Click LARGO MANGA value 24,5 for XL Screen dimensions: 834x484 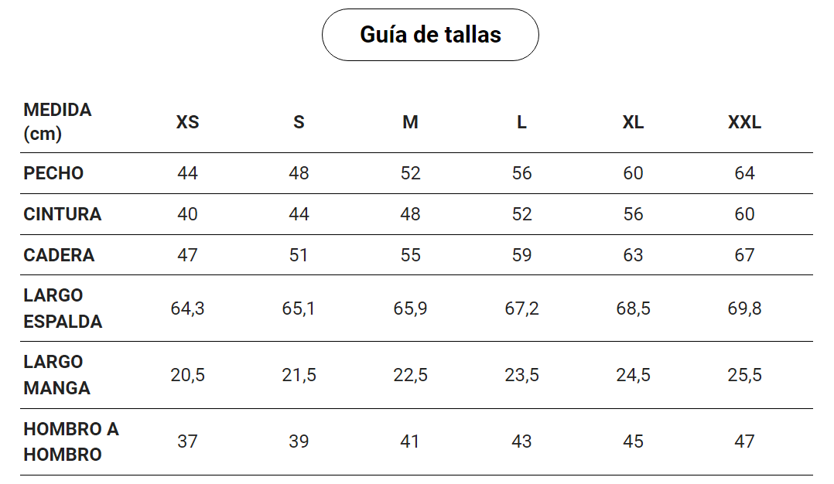coord(633,375)
